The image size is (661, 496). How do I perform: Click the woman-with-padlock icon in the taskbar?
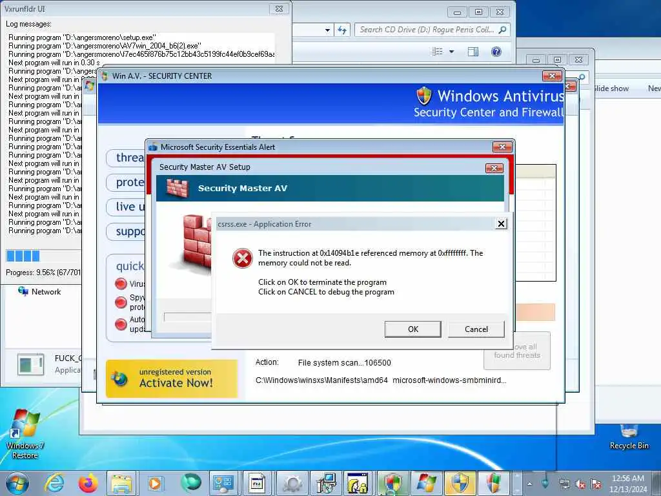click(x=358, y=484)
